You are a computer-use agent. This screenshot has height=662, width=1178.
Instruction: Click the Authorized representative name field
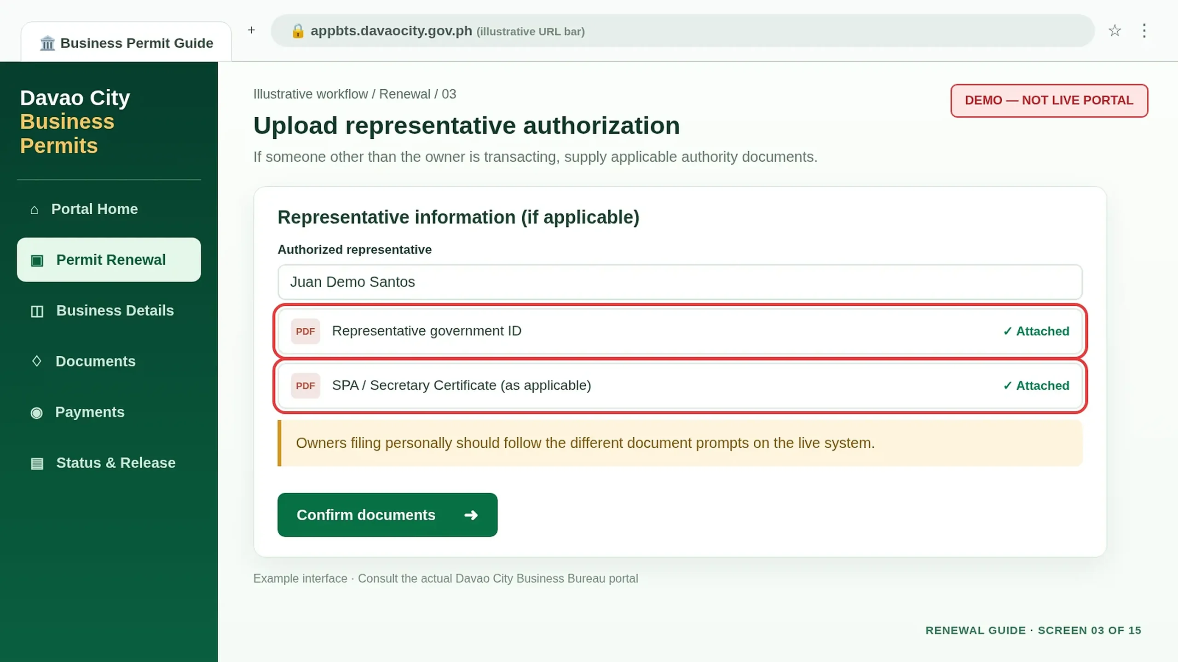(680, 282)
